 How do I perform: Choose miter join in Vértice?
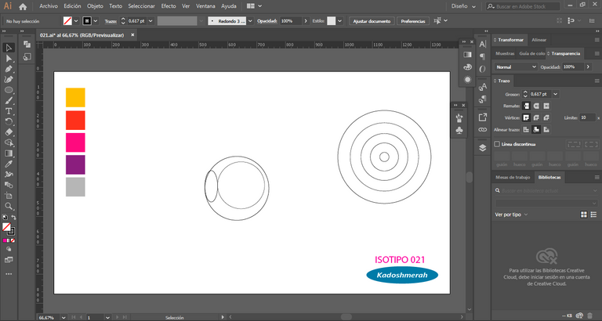tap(527, 117)
